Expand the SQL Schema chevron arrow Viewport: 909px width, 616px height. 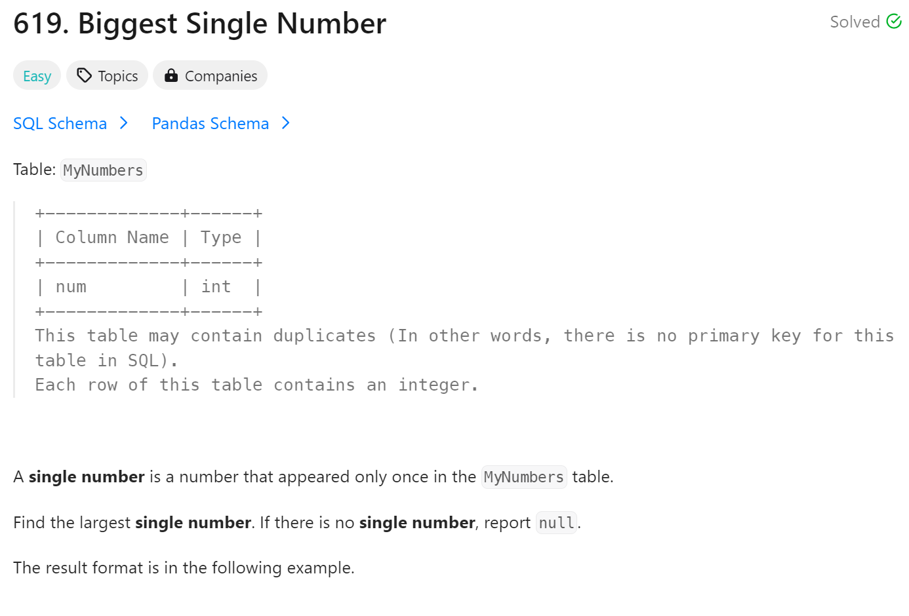(124, 123)
